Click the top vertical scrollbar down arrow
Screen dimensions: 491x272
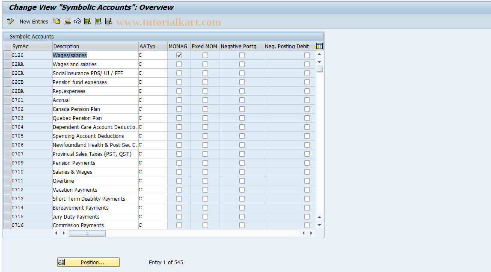319,62
